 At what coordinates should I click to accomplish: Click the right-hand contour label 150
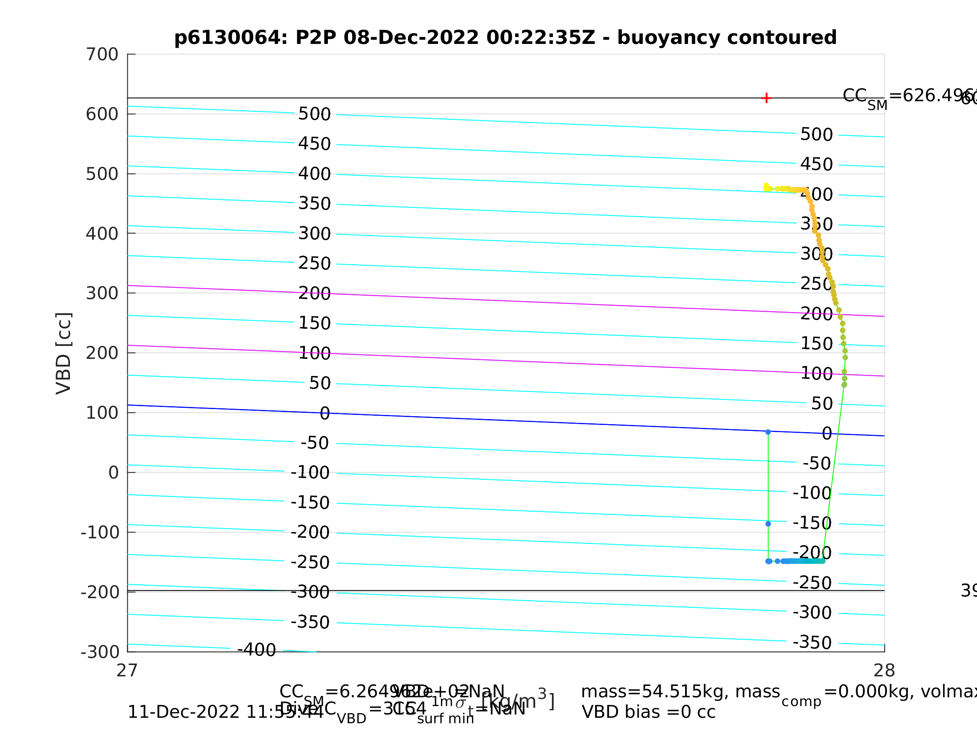pyautogui.click(x=817, y=344)
